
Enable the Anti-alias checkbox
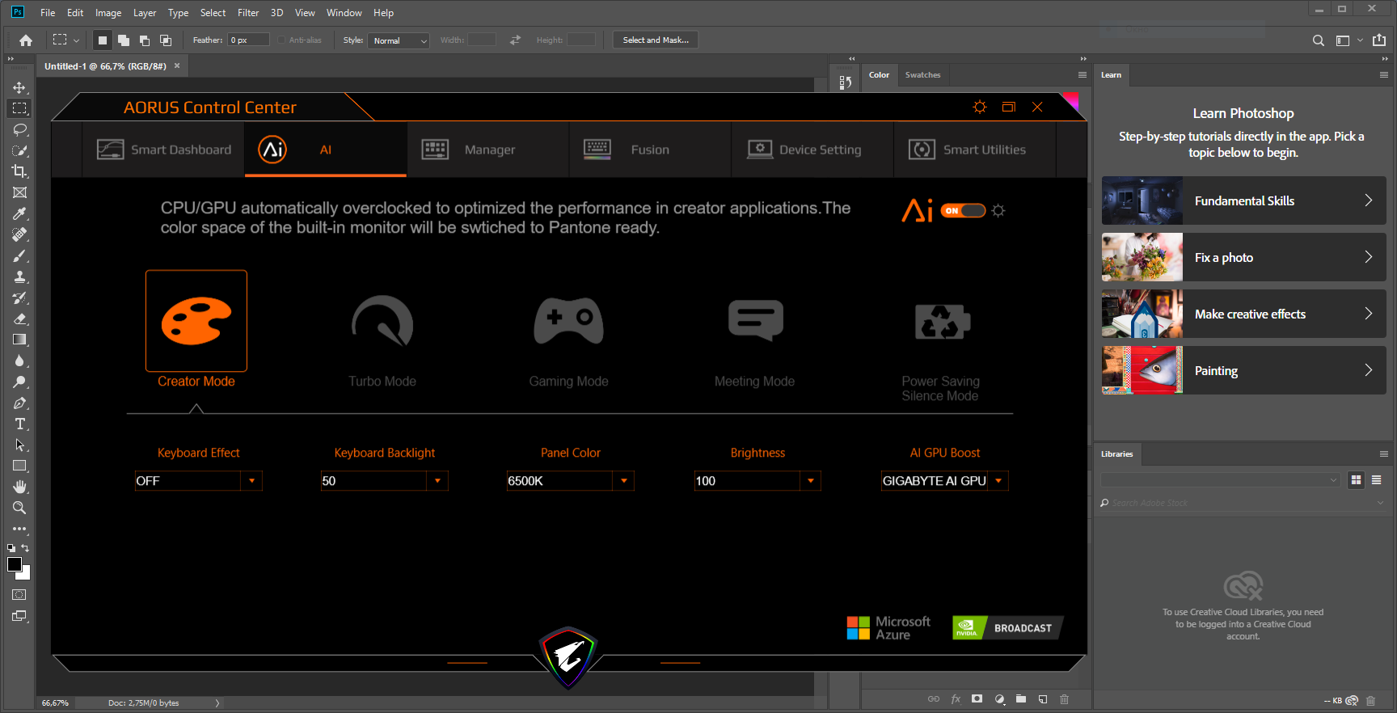click(x=281, y=40)
